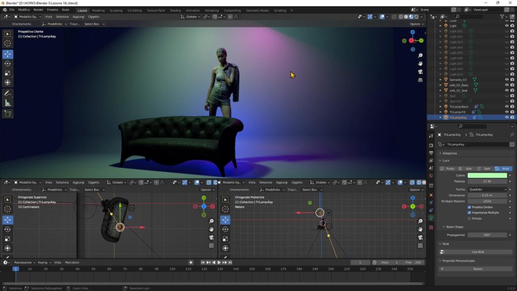Disable Importanza Multipla checkbox
Viewport: 517px width, 291px height.
(469, 213)
